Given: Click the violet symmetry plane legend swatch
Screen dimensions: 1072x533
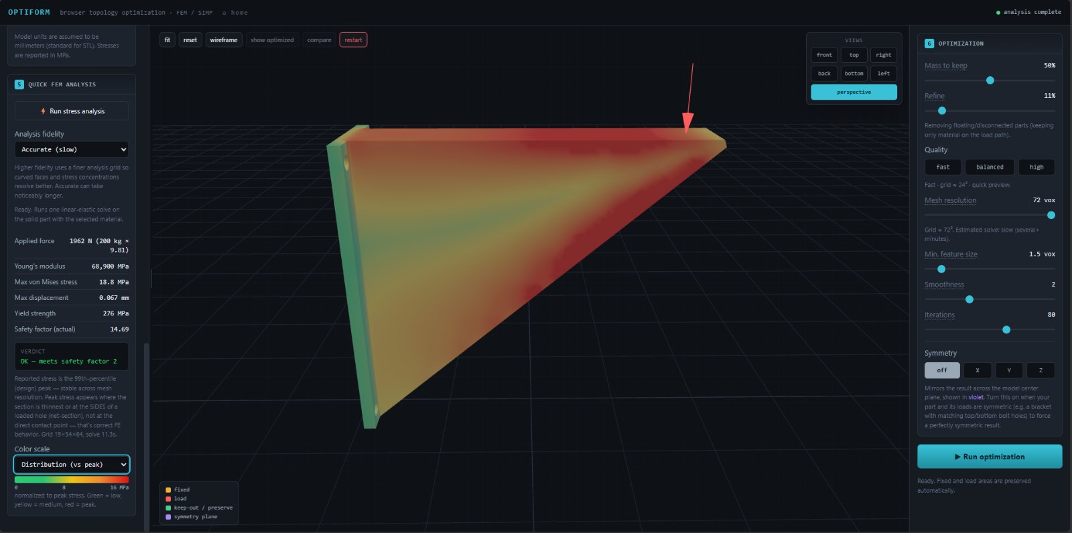Looking at the screenshot, I should tap(168, 517).
